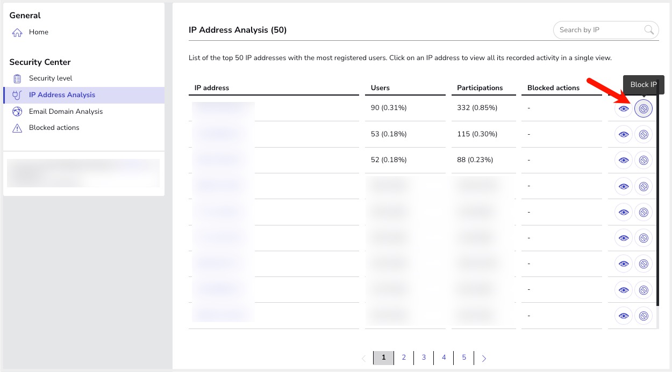The image size is (672, 372).
Task: View activity for IP with 52 users
Action: 624,160
